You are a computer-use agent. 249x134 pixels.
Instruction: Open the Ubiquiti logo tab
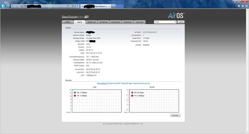(x=68, y=22)
